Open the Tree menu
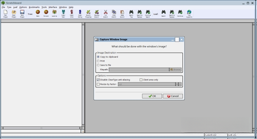Image resolution: width=257 pixels, height=139 pixels. (9, 7)
